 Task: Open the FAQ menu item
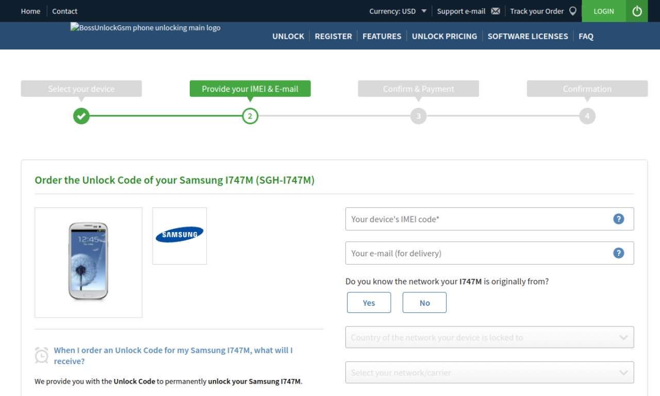tap(586, 36)
